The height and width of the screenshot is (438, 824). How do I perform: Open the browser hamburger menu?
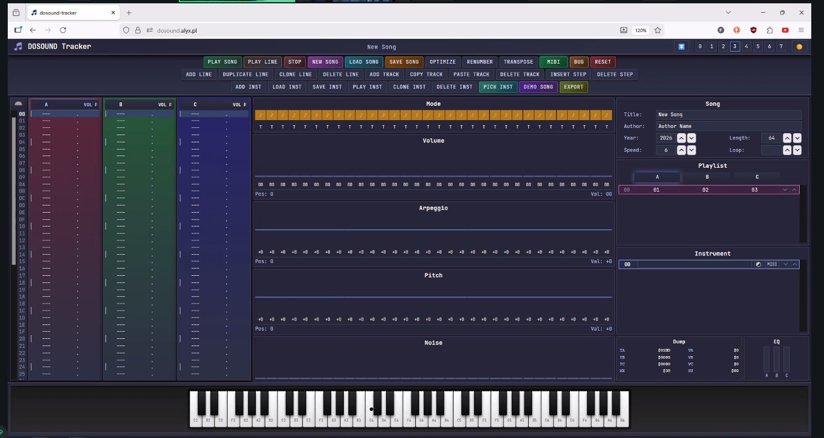point(801,30)
